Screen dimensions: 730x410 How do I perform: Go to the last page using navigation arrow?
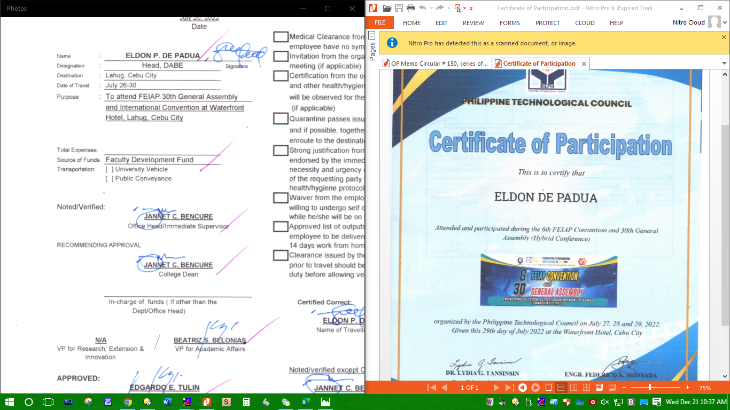point(509,388)
